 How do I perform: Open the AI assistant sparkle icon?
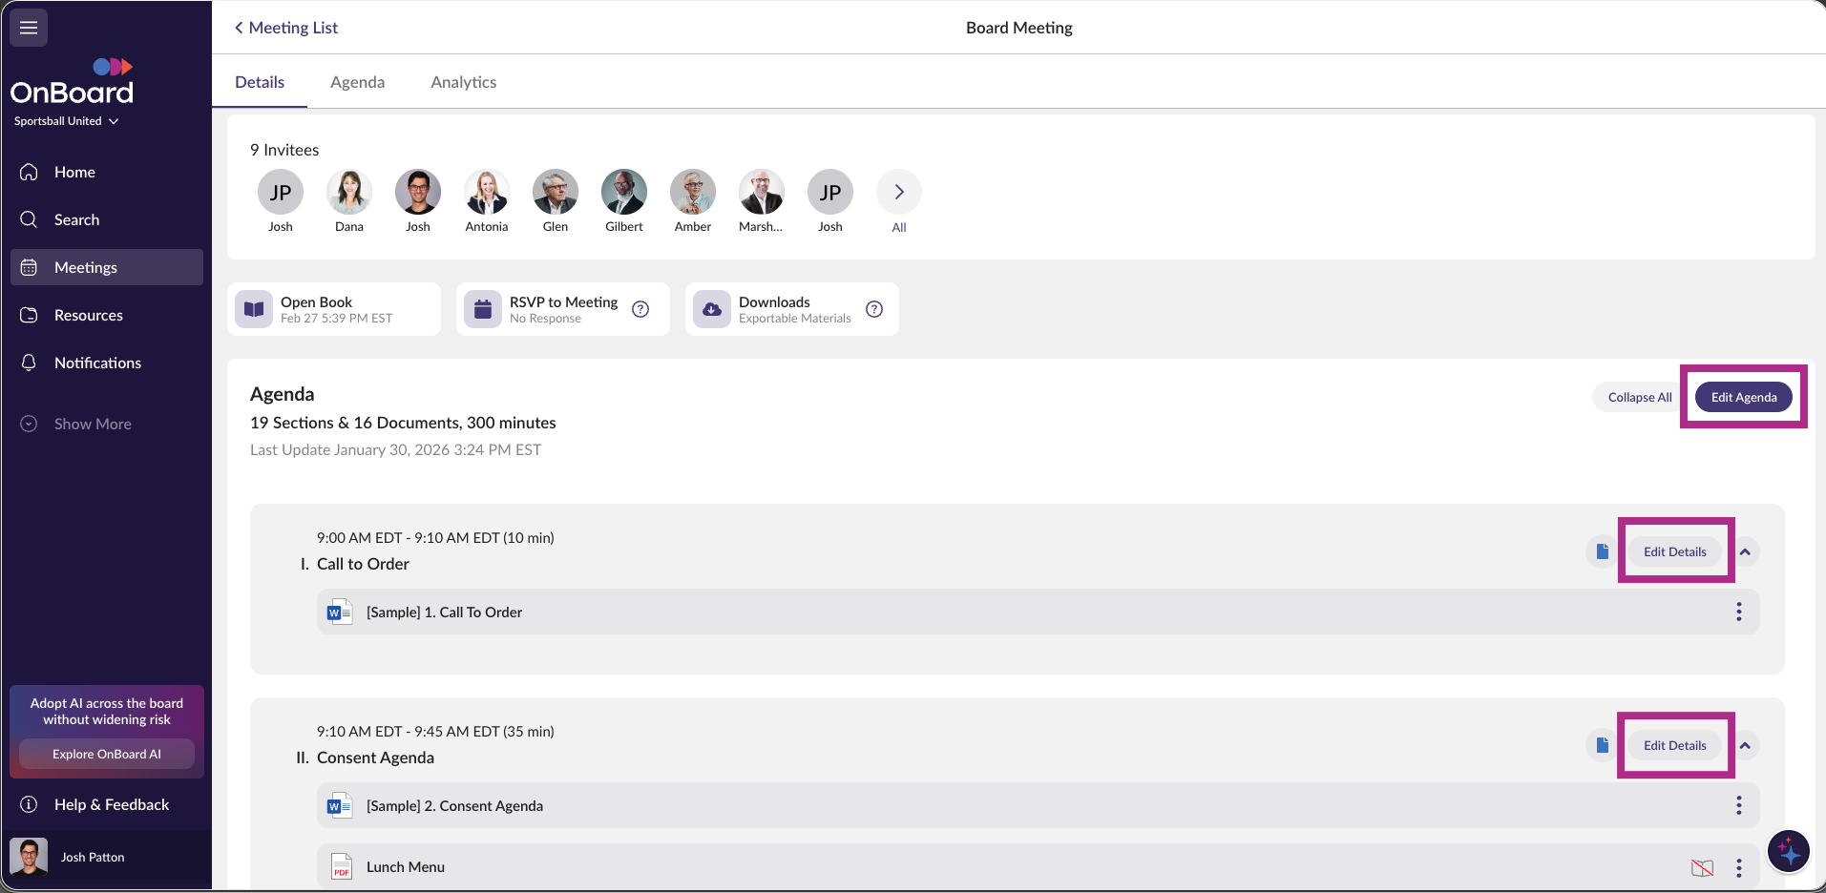pos(1788,851)
